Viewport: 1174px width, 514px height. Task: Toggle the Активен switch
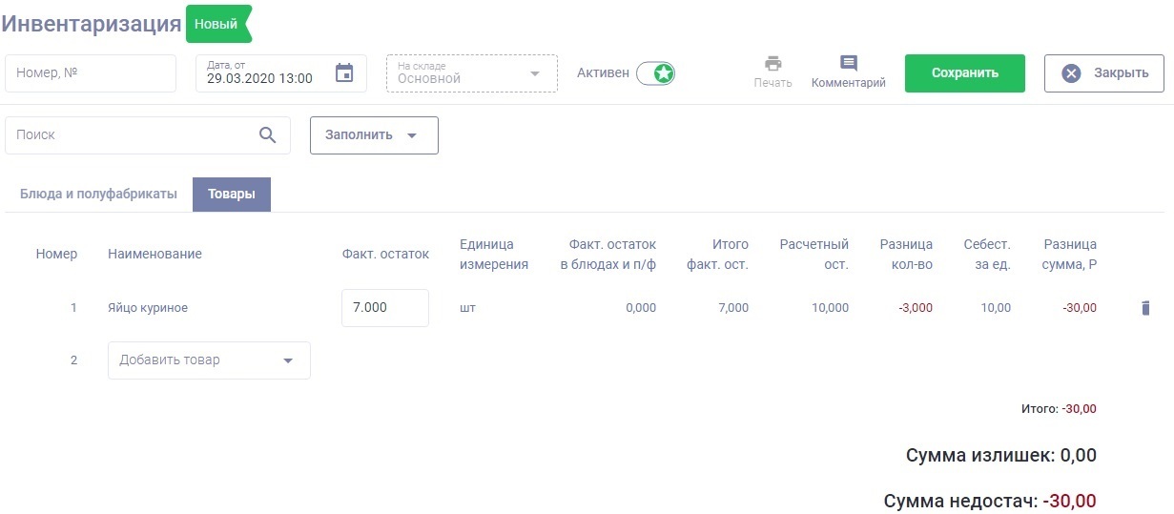click(655, 73)
